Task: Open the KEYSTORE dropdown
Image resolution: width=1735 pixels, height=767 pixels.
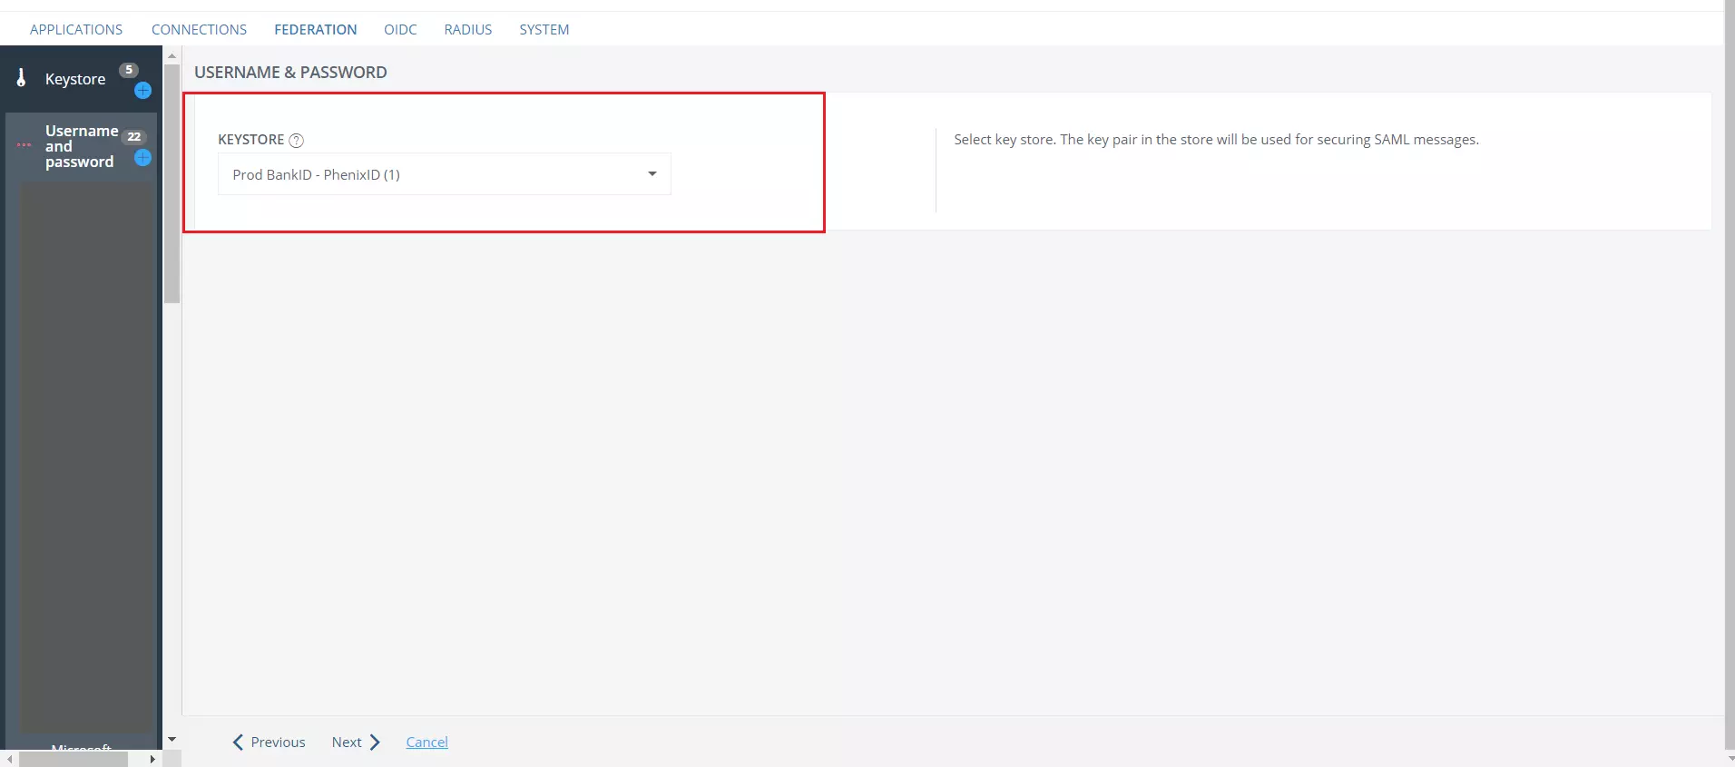Action: 445,174
